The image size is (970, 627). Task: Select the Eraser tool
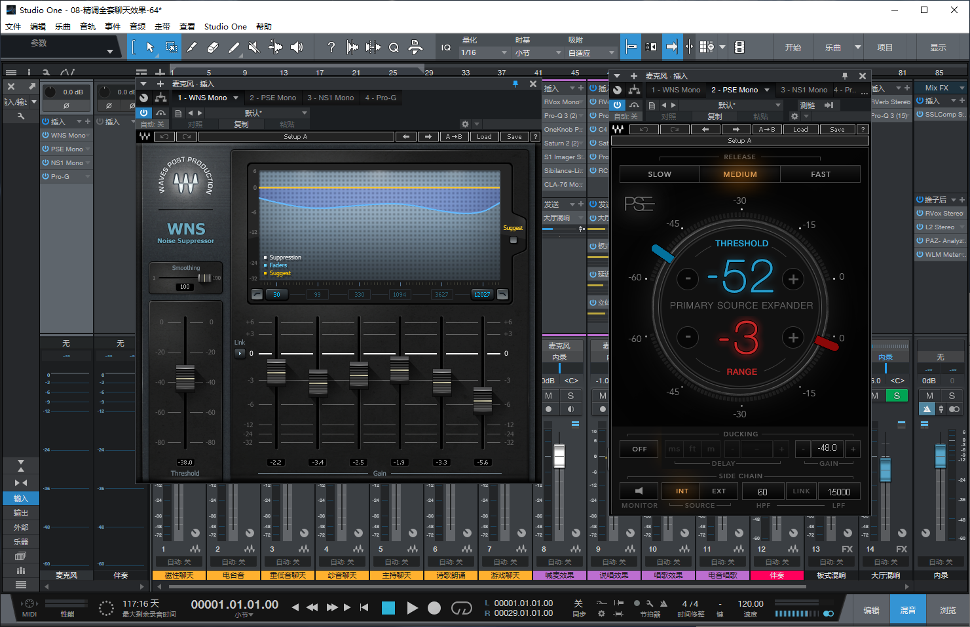pos(212,47)
